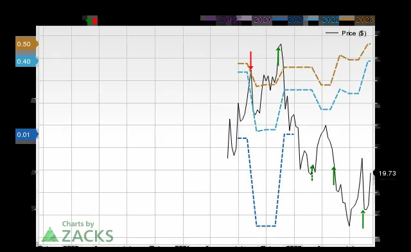
Task: Click the 0.50 estimate value tag
Action: click(27, 44)
